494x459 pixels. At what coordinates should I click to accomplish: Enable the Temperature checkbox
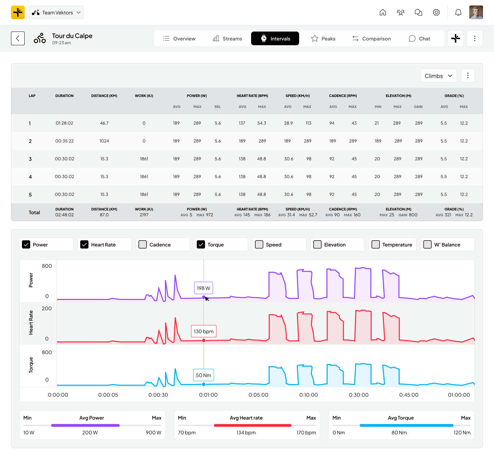click(x=376, y=244)
